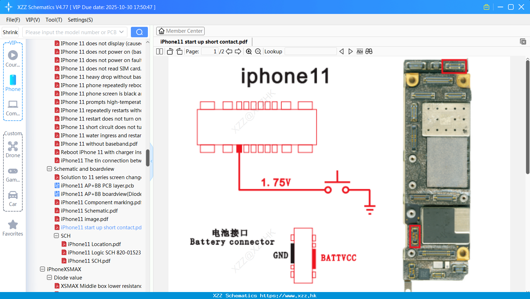Go to the next page with the right arrow
This screenshot has height=299, width=530.
238,52
